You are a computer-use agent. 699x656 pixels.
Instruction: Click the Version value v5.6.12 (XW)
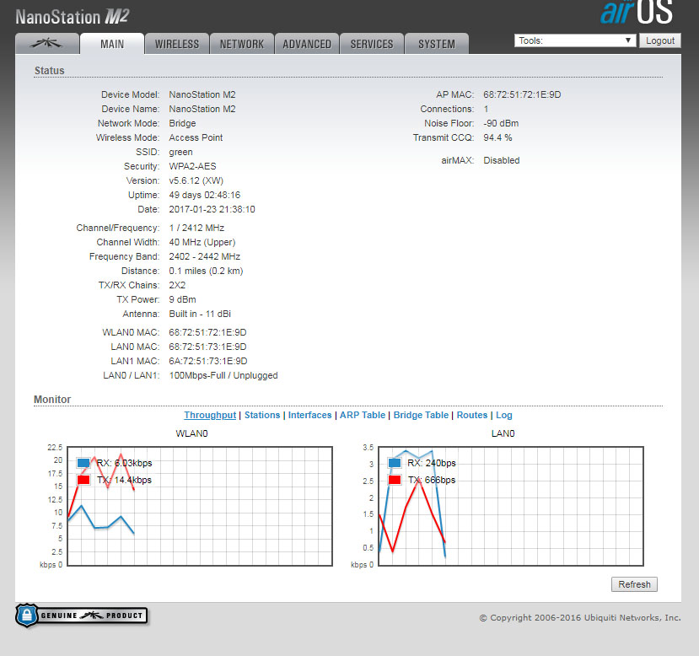click(196, 180)
